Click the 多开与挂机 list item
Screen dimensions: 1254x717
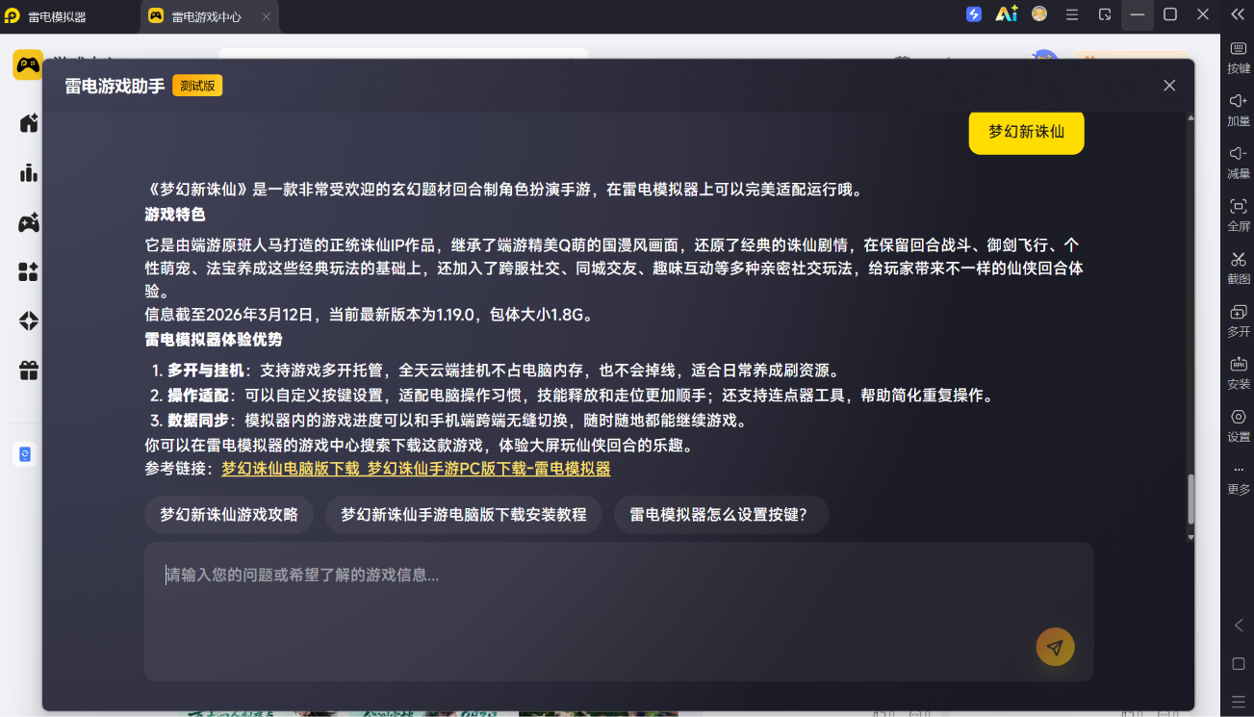495,371
